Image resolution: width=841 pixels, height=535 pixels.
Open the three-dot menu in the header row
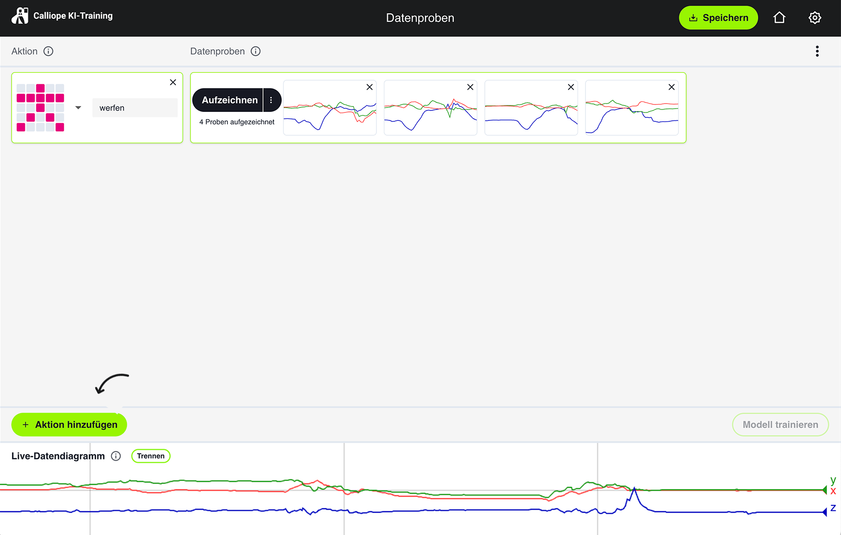click(x=817, y=52)
